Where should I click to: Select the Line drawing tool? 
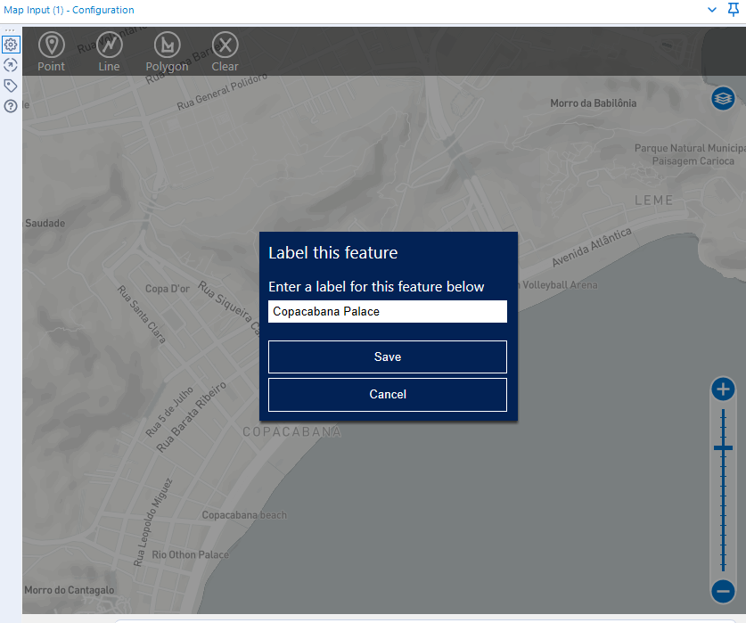pos(109,52)
